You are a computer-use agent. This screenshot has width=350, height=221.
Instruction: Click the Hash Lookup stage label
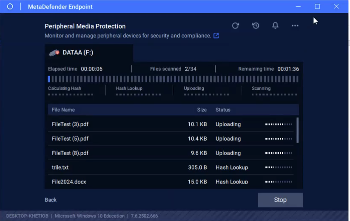(129, 88)
